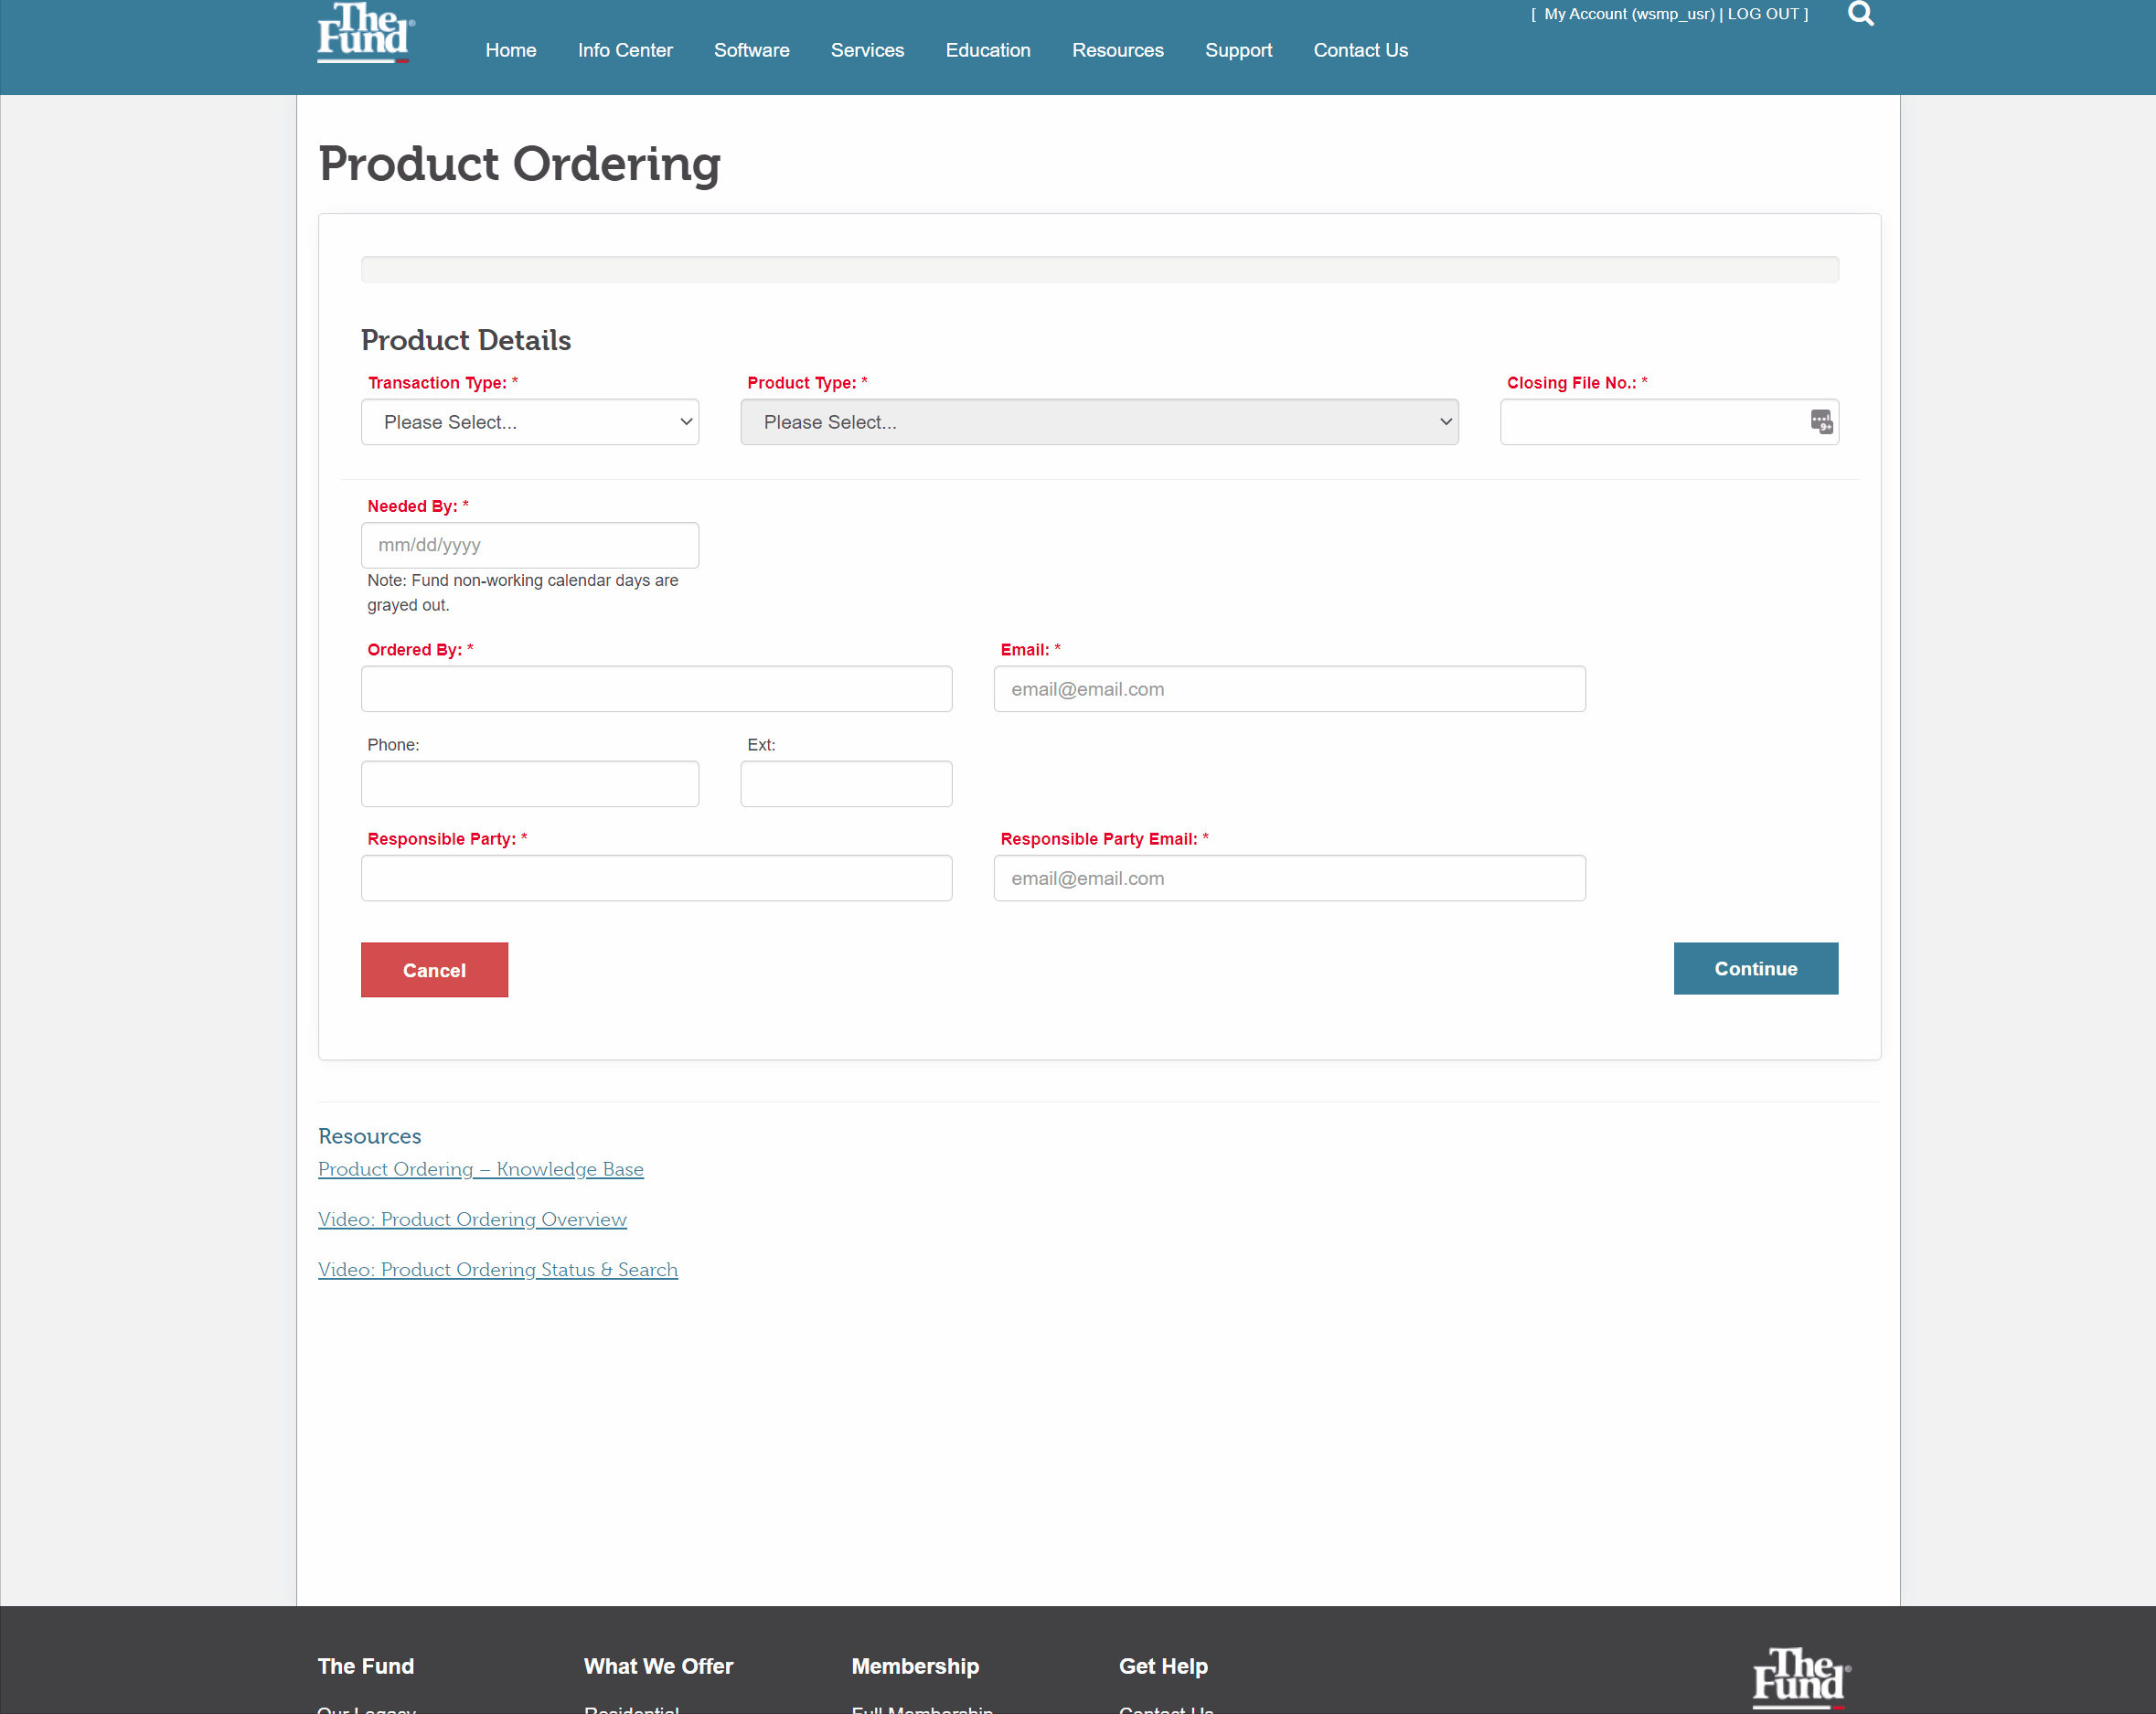Go to Info Center menu item
Image resolution: width=2156 pixels, height=1714 pixels.
(x=625, y=50)
